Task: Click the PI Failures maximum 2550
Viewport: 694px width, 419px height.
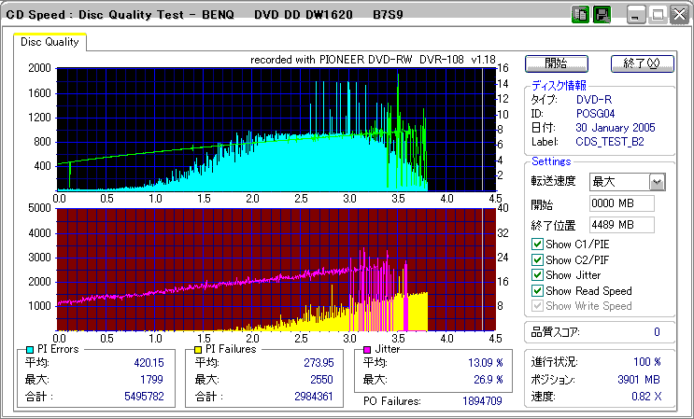Action: click(321, 380)
